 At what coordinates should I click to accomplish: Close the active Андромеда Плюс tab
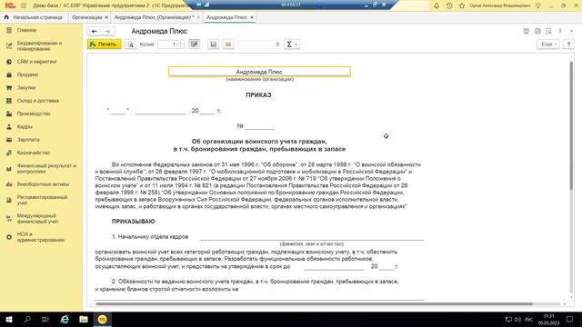[x=252, y=17]
